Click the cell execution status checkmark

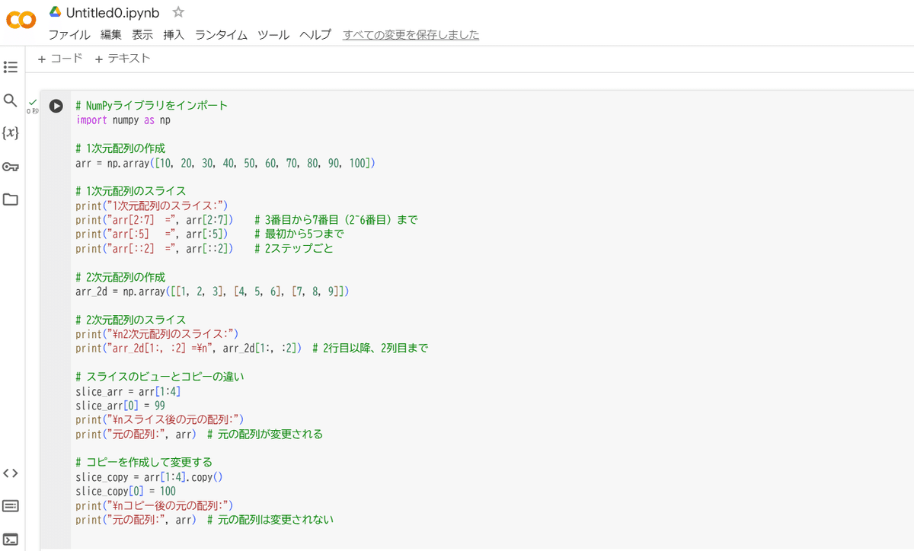pyautogui.click(x=31, y=101)
